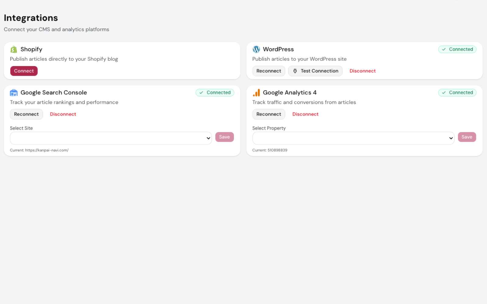Image resolution: width=487 pixels, height=304 pixels.
Task: Click 'Publish articles to your WordPress site'
Action: 300,59
